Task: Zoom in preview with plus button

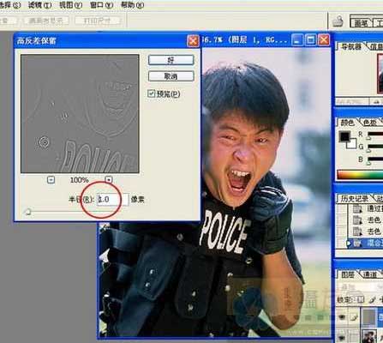Action: click(109, 180)
